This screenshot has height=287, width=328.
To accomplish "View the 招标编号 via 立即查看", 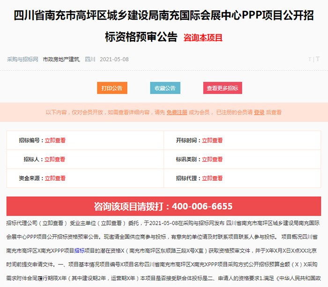I will coord(55,140).
